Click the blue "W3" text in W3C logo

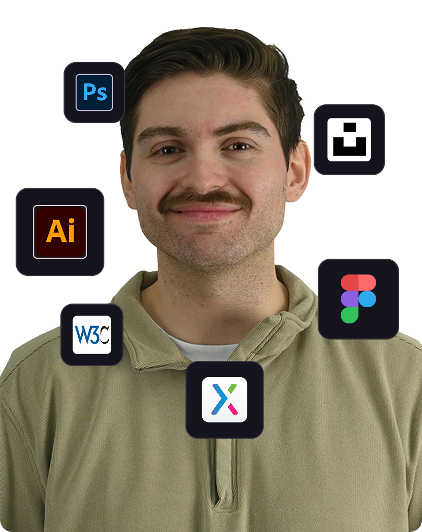[x=86, y=334]
